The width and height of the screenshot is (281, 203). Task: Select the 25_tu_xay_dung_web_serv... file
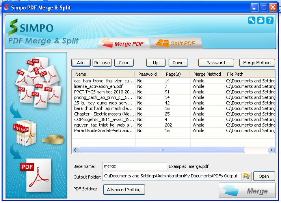173,103
